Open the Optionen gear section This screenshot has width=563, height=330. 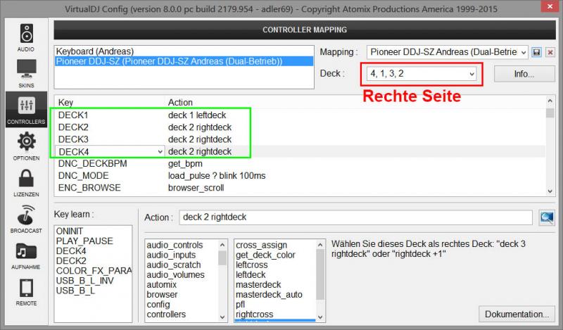click(26, 146)
